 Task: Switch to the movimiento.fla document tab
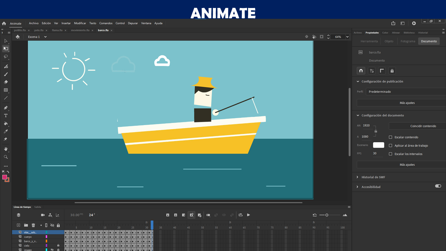[80, 30]
